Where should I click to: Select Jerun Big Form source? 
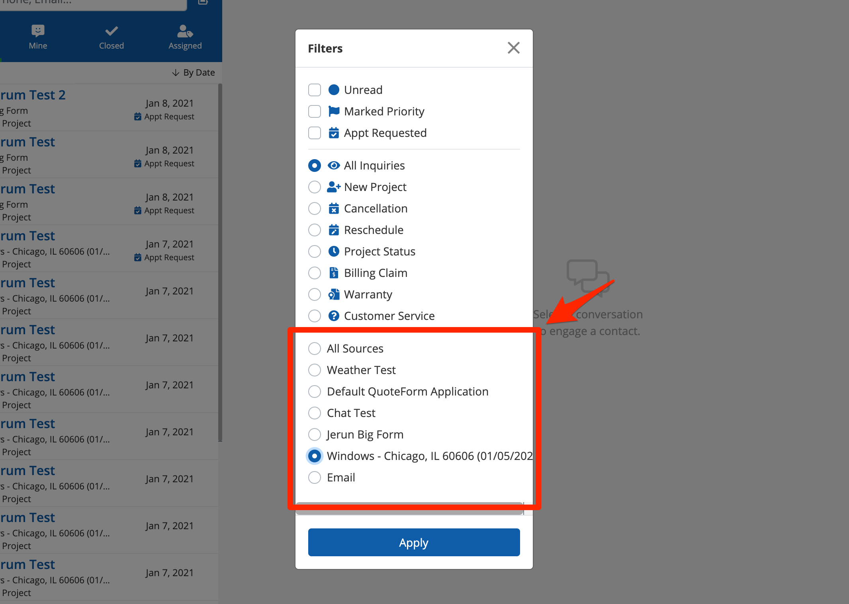click(x=315, y=434)
